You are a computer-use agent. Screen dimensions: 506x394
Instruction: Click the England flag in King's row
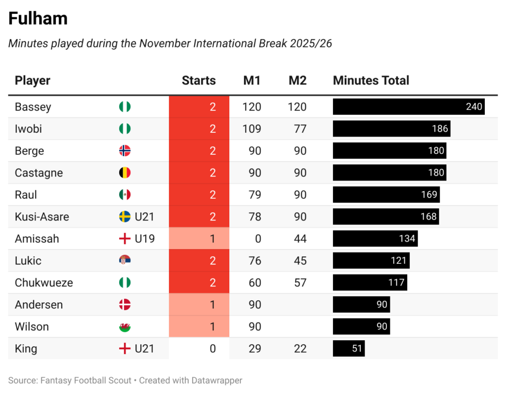coord(125,349)
